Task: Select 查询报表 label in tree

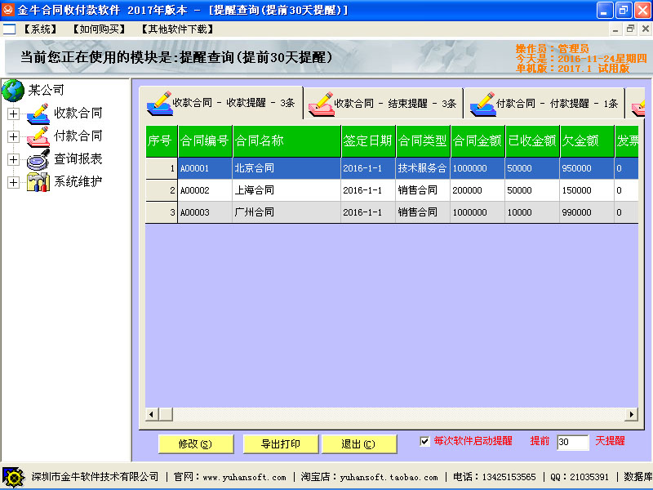Action: [78, 158]
